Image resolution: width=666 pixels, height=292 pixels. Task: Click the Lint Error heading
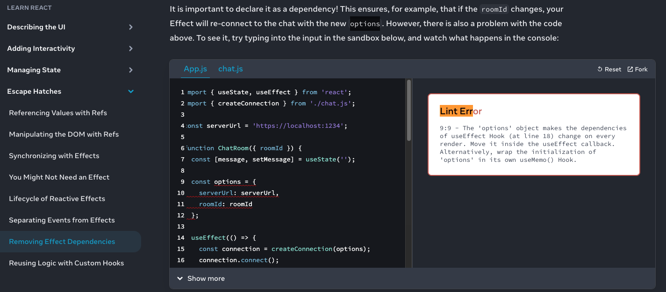coord(461,111)
